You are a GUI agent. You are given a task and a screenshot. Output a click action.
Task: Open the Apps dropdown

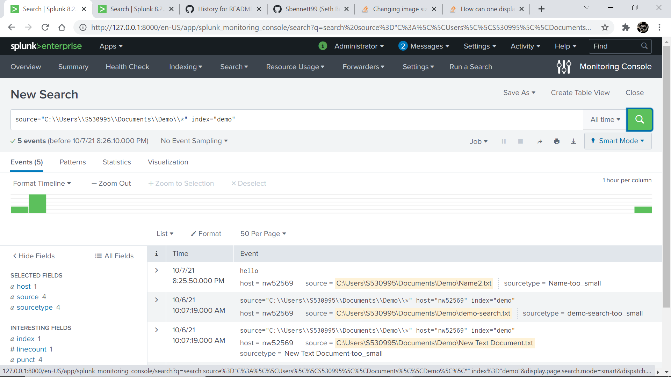111,46
